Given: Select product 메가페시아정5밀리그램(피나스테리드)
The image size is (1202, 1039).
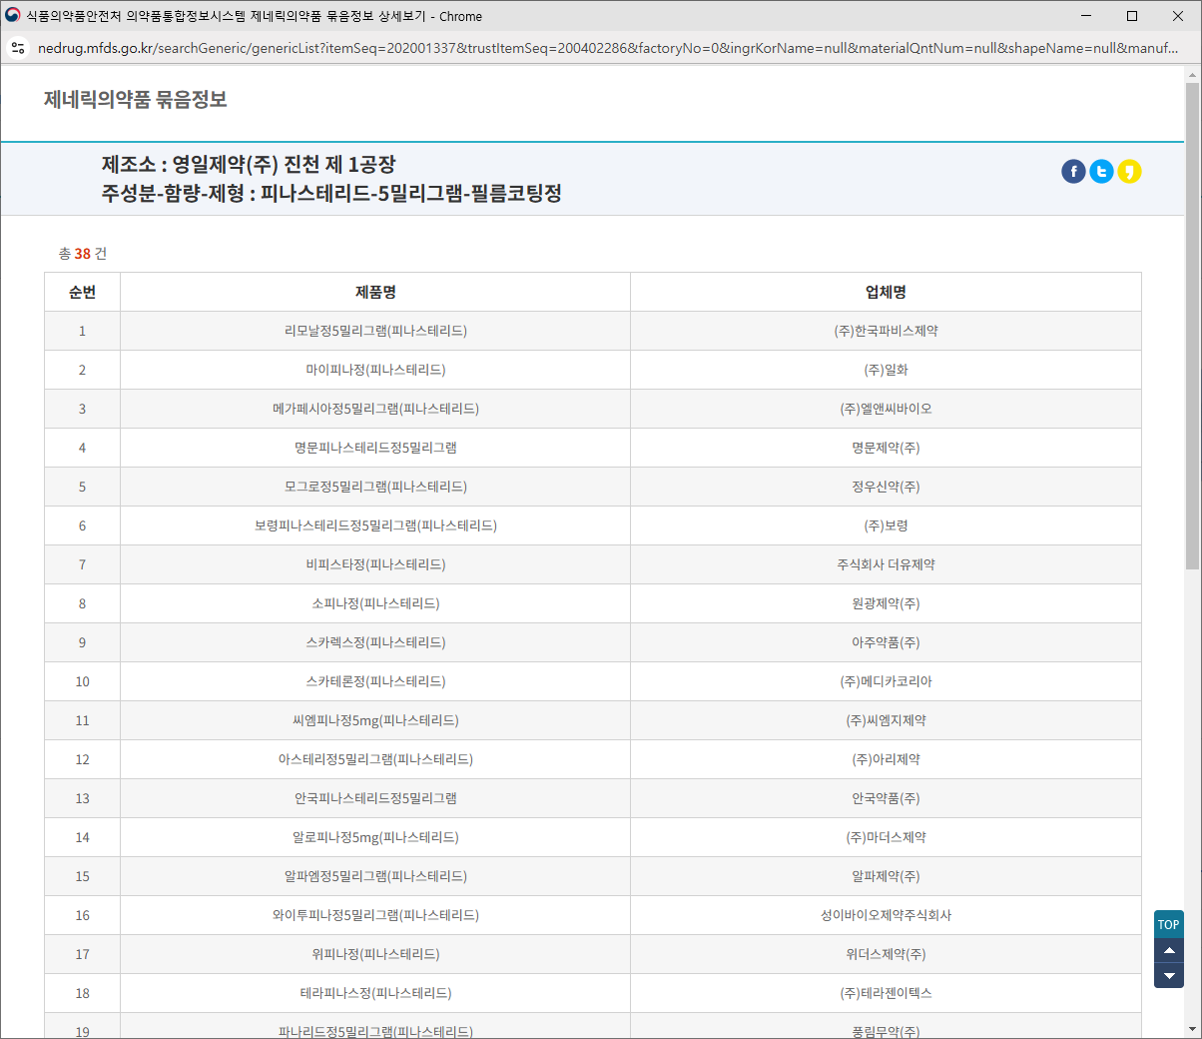Looking at the screenshot, I should pyautogui.click(x=375, y=409).
